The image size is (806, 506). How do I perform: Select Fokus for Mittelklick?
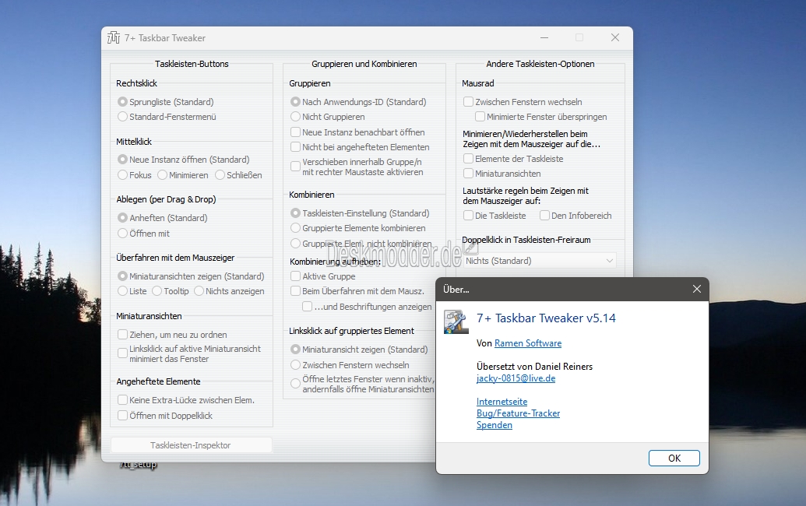pos(122,175)
